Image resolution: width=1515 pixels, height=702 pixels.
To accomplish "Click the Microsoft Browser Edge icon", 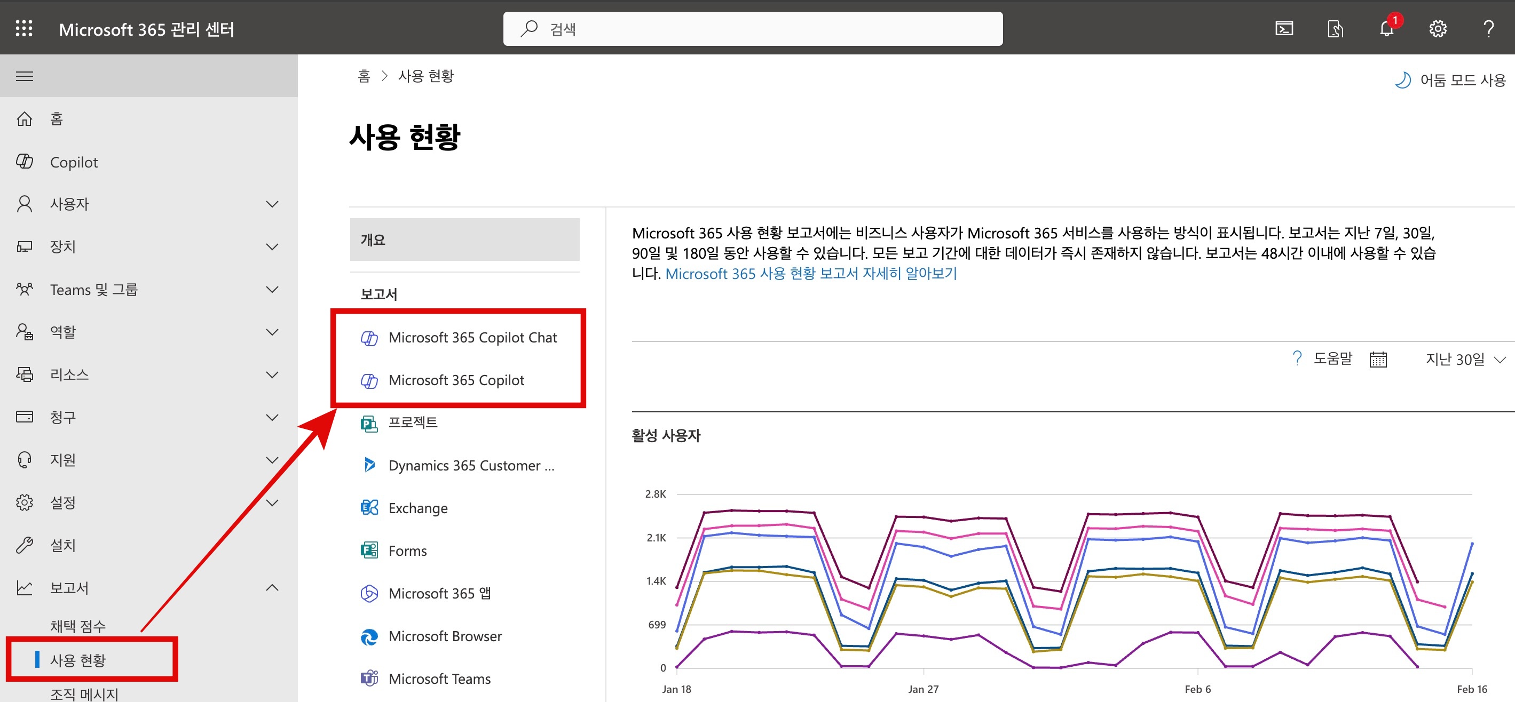I will click(x=369, y=636).
